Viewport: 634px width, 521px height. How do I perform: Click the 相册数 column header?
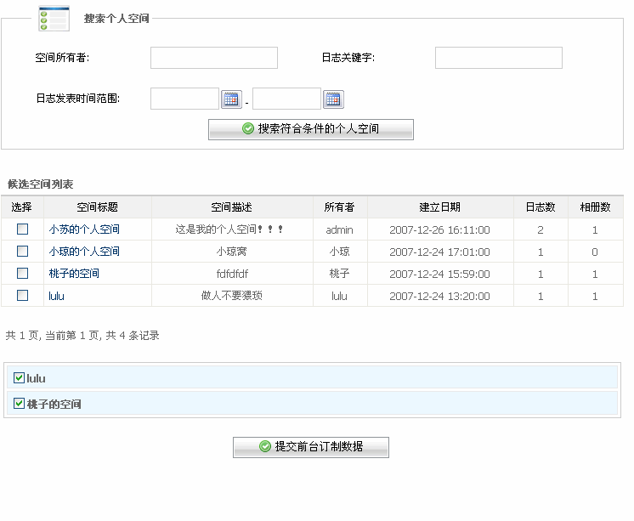click(x=596, y=207)
